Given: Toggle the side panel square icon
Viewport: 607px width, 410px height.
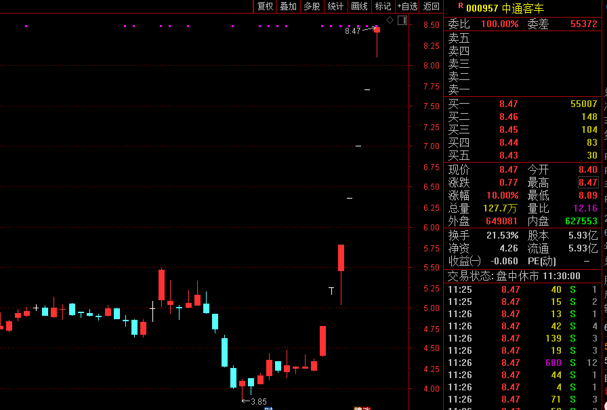Looking at the screenshot, I should coord(402,20).
